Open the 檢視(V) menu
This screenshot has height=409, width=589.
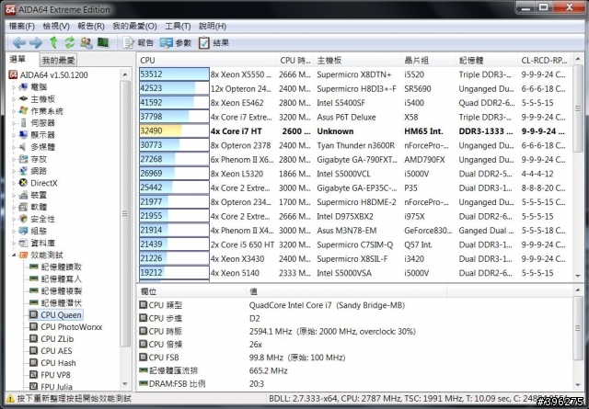coord(56,26)
